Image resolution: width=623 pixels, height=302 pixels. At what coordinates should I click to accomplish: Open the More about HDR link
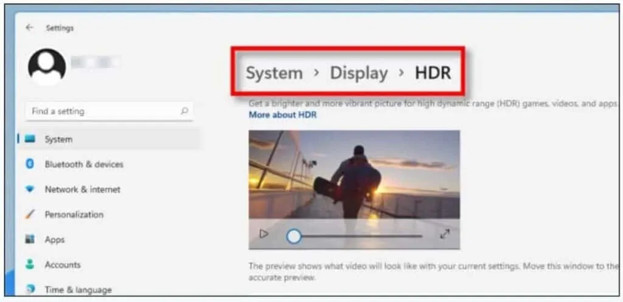(282, 115)
